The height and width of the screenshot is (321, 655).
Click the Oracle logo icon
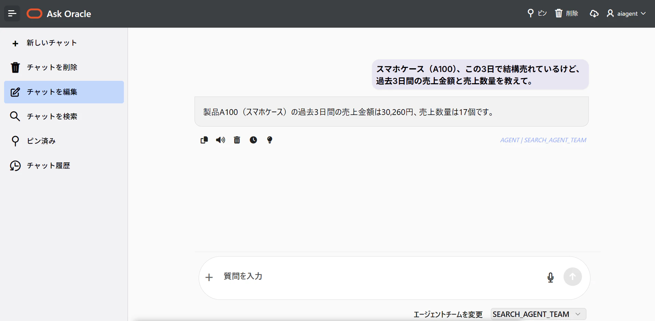pyautogui.click(x=34, y=14)
